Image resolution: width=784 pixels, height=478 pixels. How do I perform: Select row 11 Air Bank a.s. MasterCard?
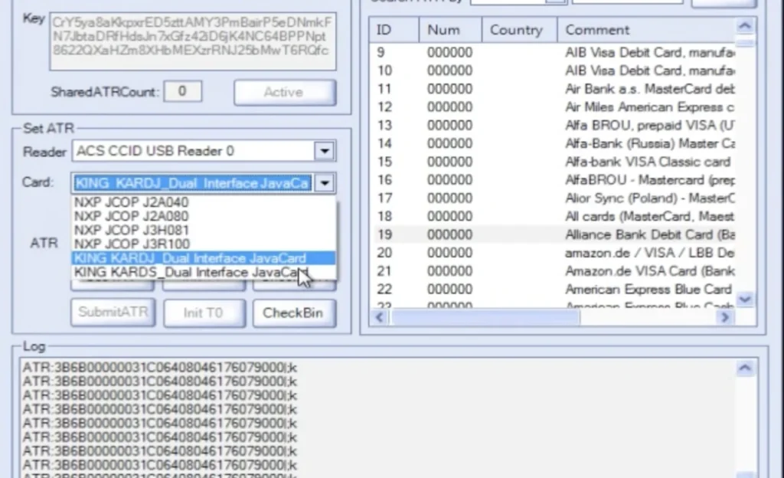pos(554,89)
